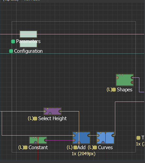Toggle yellow status square beside Shapes label

(114, 90)
